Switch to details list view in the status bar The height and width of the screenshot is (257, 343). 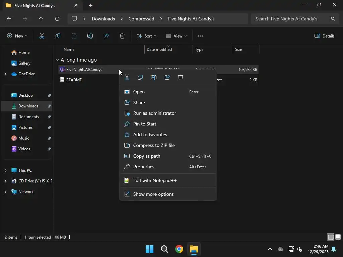pos(331,237)
